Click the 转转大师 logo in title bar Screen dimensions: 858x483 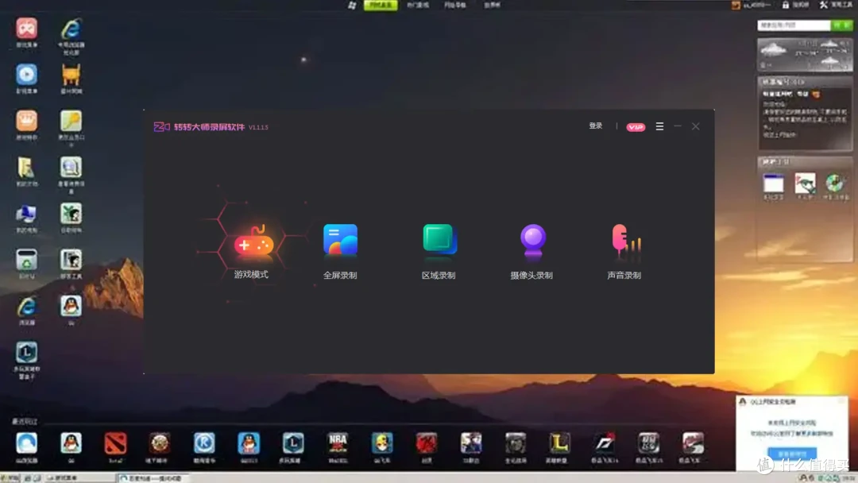[x=161, y=127]
